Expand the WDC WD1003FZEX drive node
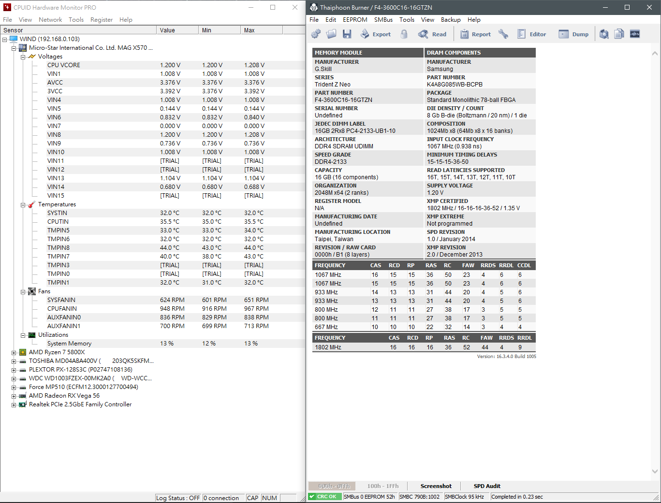The image size is (661, 503). [14, 379]
